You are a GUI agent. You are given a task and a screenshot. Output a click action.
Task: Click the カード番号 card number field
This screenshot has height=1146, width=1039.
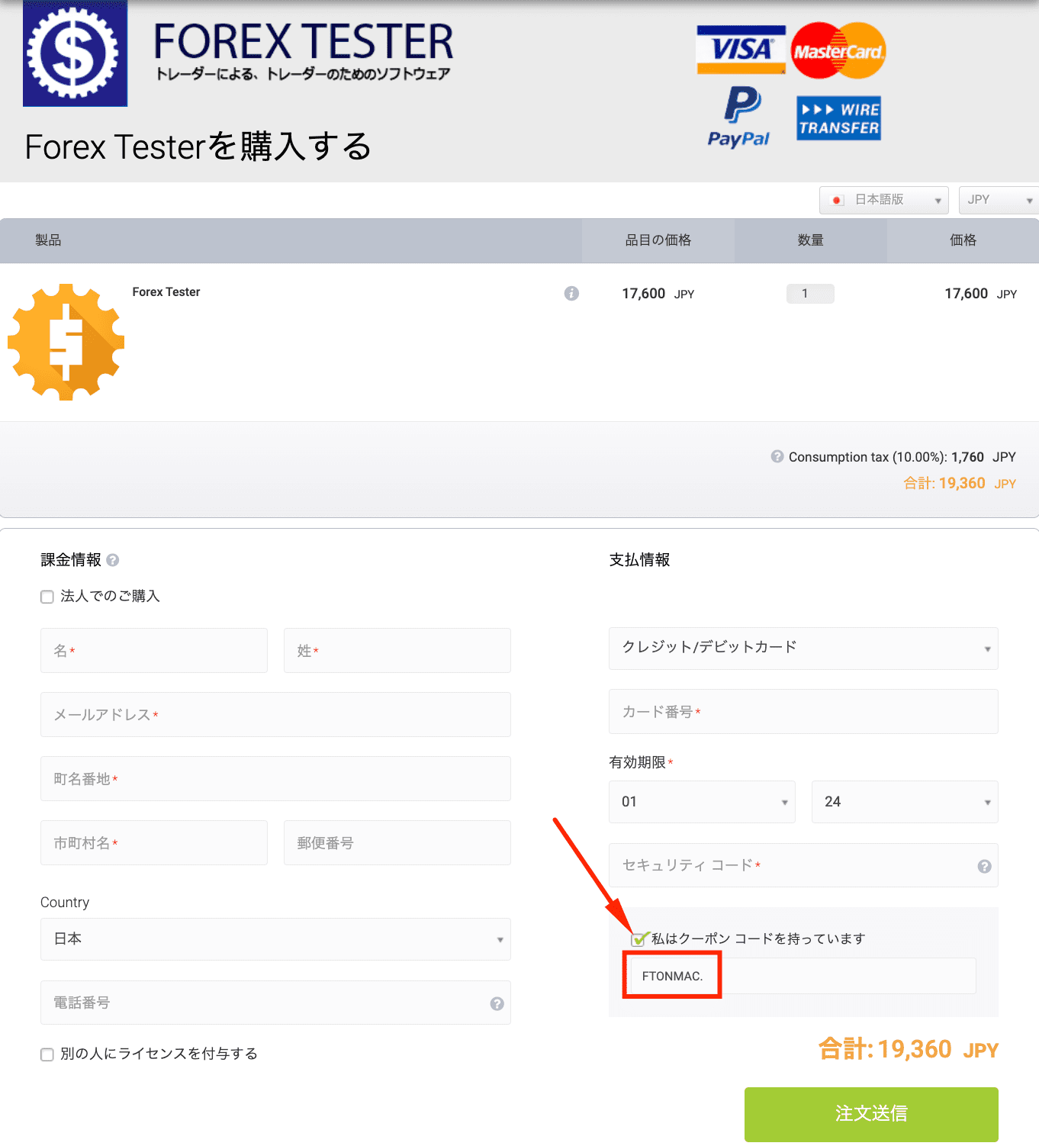[x=803, y=712]
